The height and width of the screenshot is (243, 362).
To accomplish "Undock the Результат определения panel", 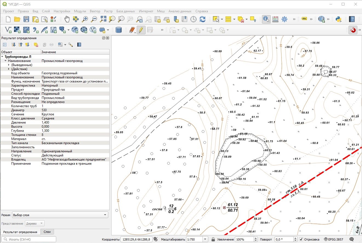I will (x=104, y=38).
